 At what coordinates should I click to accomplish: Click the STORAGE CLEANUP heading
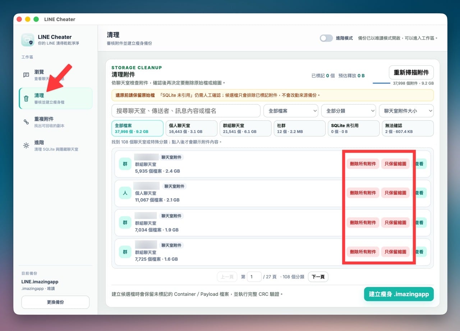pos(137,67)
